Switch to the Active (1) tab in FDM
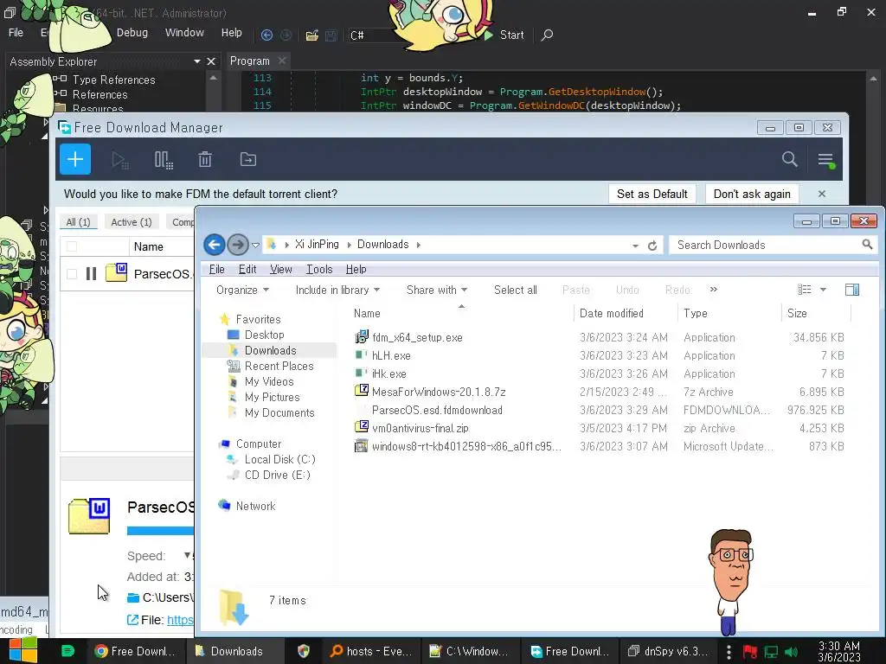The image size is (886, 664). (x=132, y=222)
